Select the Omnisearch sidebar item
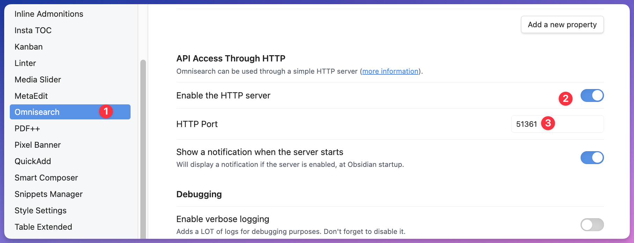This screenshot has height=243, width=634. pyautogui.click(x=37, y=112)
